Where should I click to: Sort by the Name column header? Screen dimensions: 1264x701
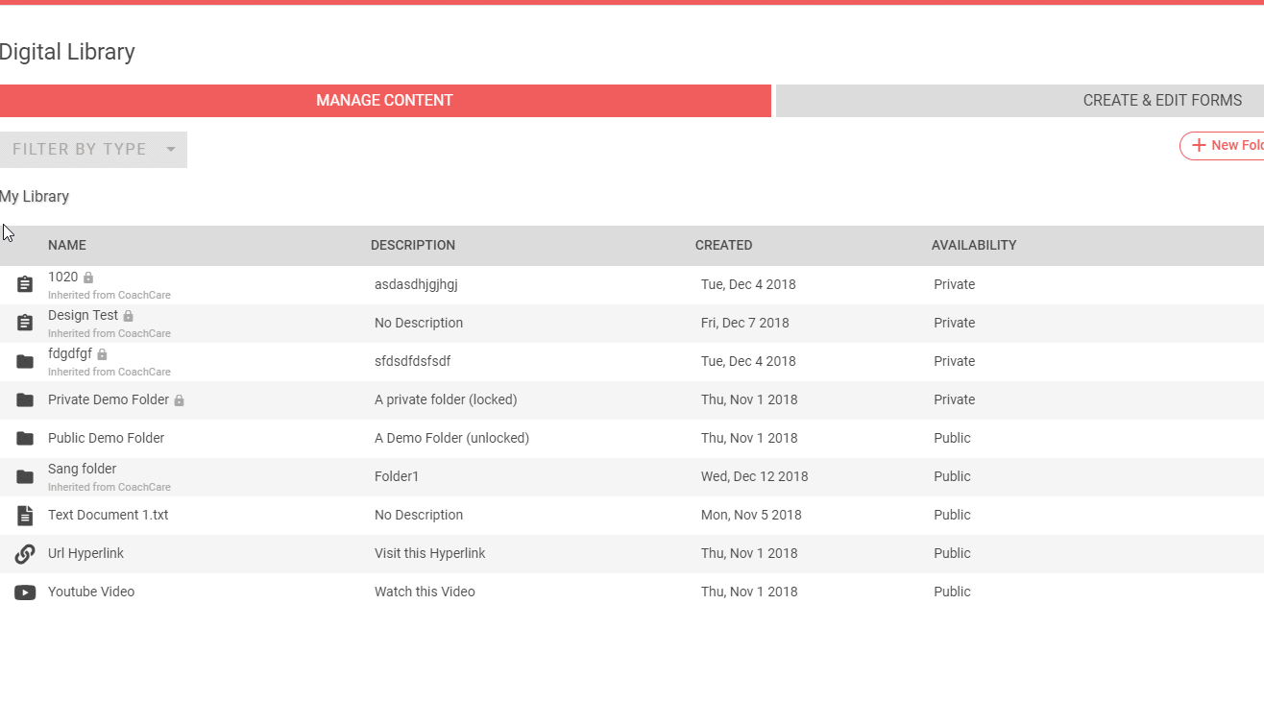67,245
